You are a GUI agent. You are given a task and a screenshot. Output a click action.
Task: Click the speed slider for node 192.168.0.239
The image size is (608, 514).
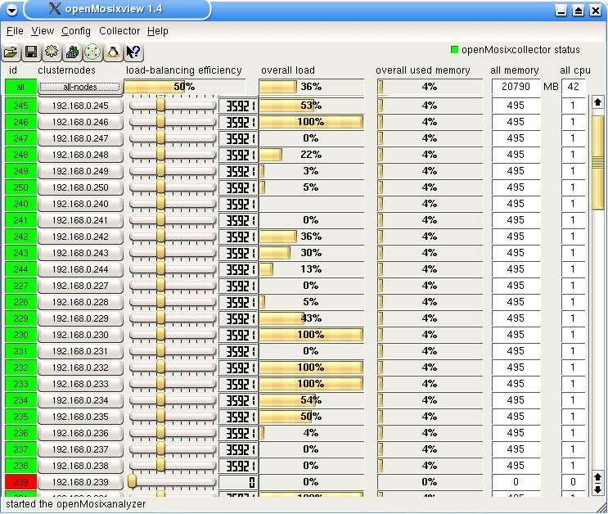pos(172,482)
